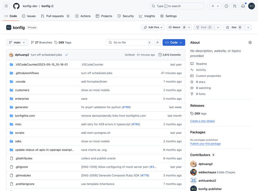Toggle Watch for this repository

coord(177,27)
